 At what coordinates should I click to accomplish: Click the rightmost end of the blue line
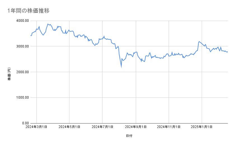point(228,51)
